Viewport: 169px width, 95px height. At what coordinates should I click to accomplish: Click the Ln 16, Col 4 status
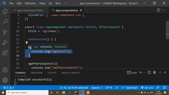(x=74, y=88)
